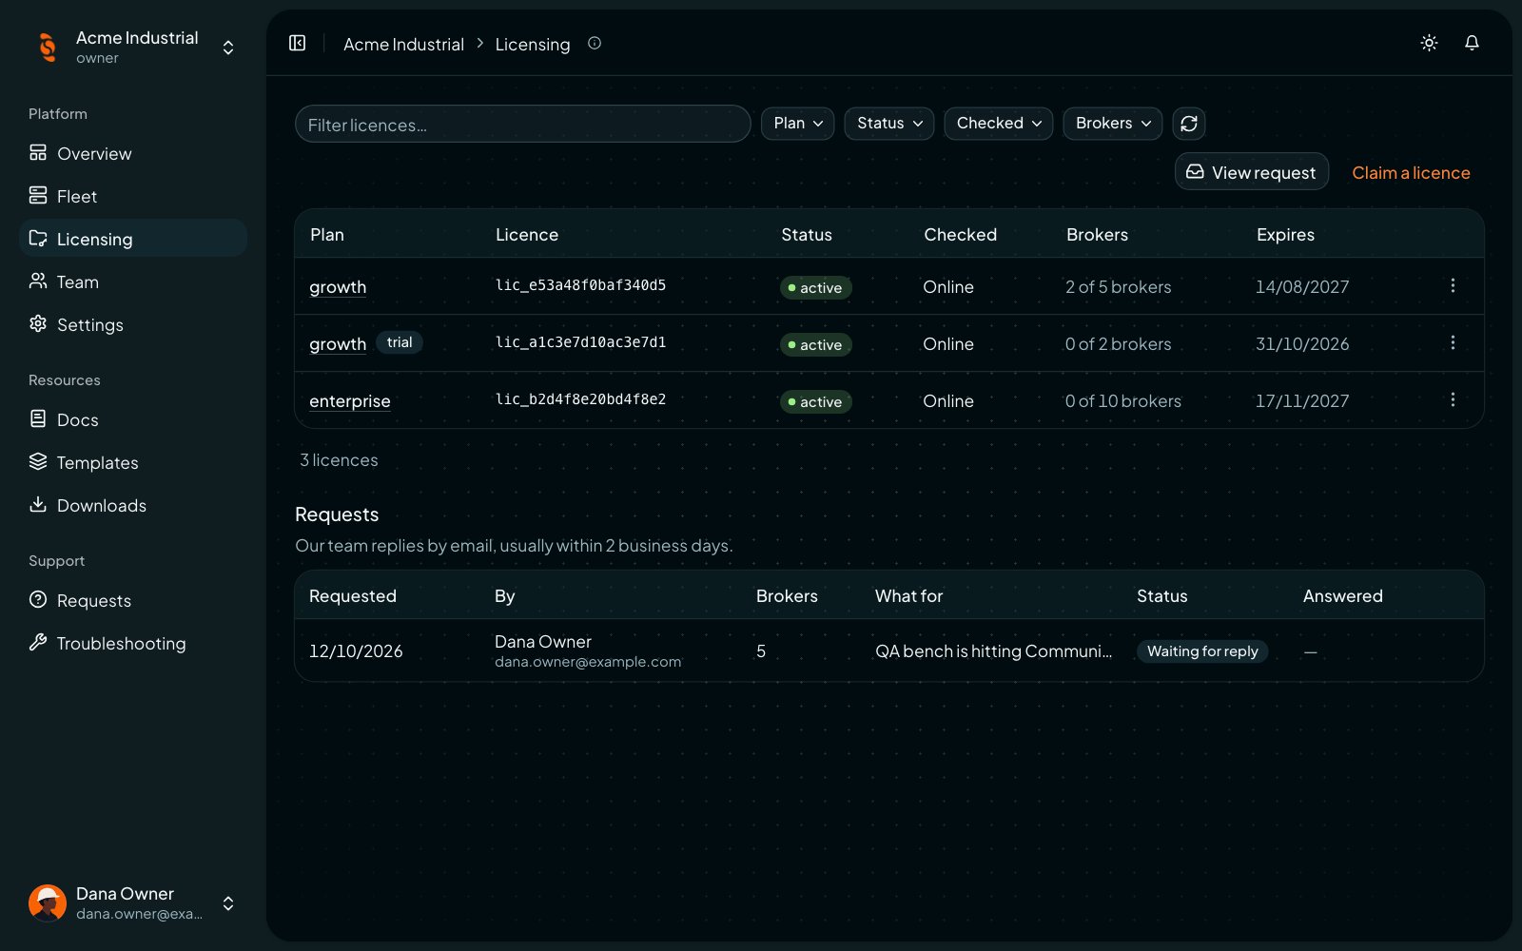
Task: Open the enterprise plan link
Action: click(350, 401)
